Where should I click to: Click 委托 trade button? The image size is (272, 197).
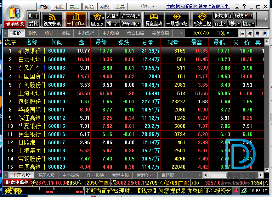(x=33, y=23)
